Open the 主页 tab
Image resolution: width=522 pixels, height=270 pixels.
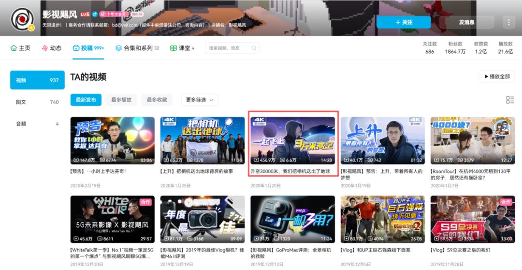click(x=20, y=48)
